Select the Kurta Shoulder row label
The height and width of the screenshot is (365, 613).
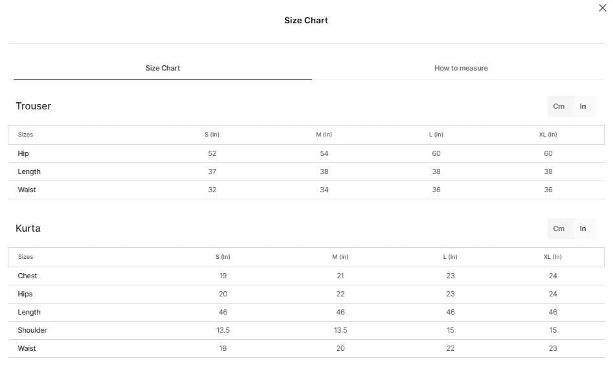point(32,330)
